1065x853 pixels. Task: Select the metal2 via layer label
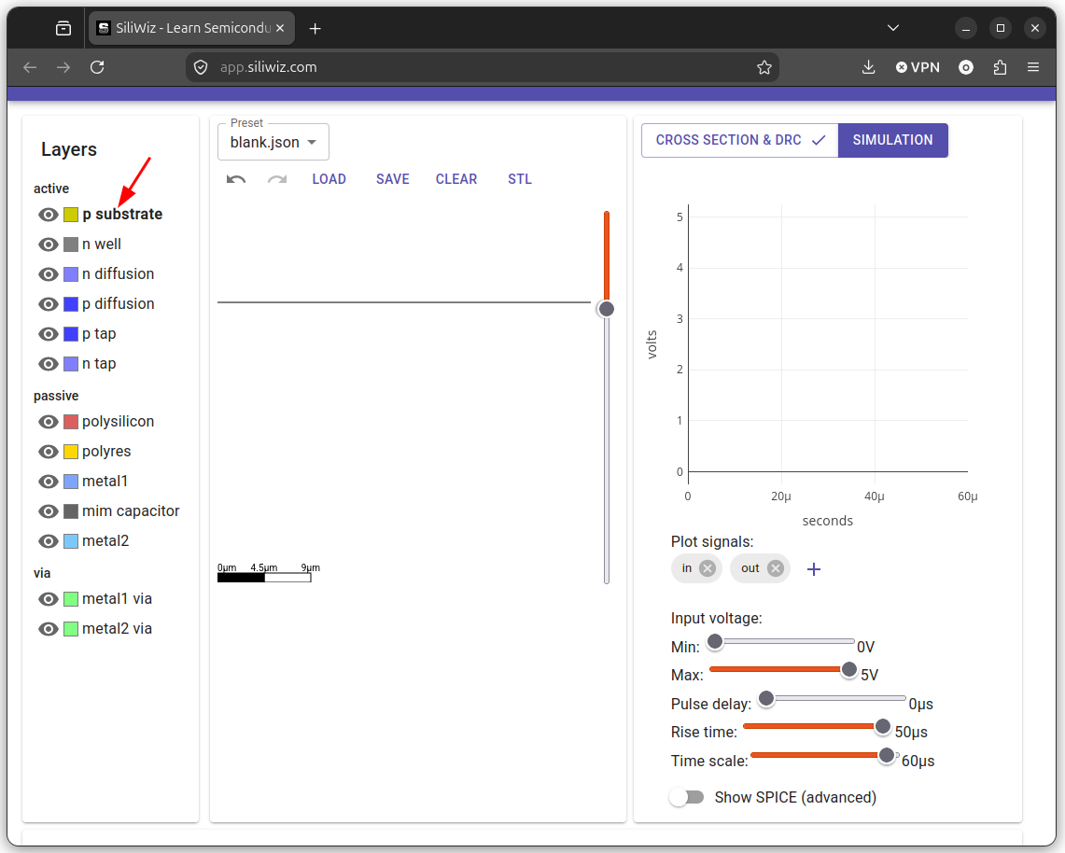tap(117, 628)
